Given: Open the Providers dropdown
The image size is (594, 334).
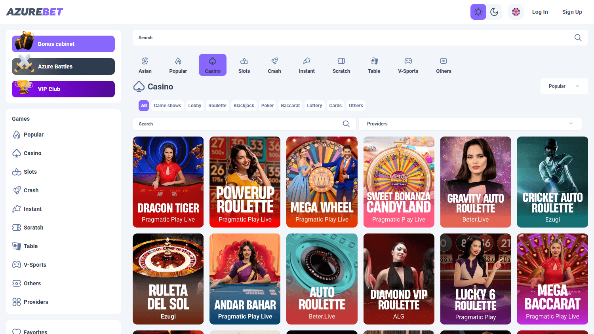Looking at the screenshot, I should click(470, 123).
